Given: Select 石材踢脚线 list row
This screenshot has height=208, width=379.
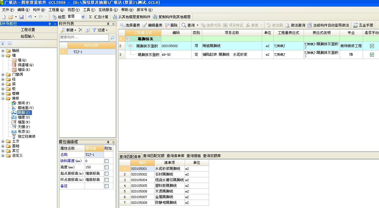Looking at the screenshot, I should point(164,174).
